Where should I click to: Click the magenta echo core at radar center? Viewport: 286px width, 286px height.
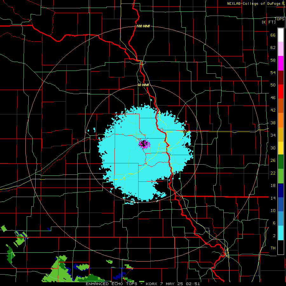point(145,144)
